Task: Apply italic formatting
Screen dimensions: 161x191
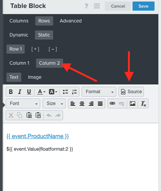Action: click(x=20, y=92)
